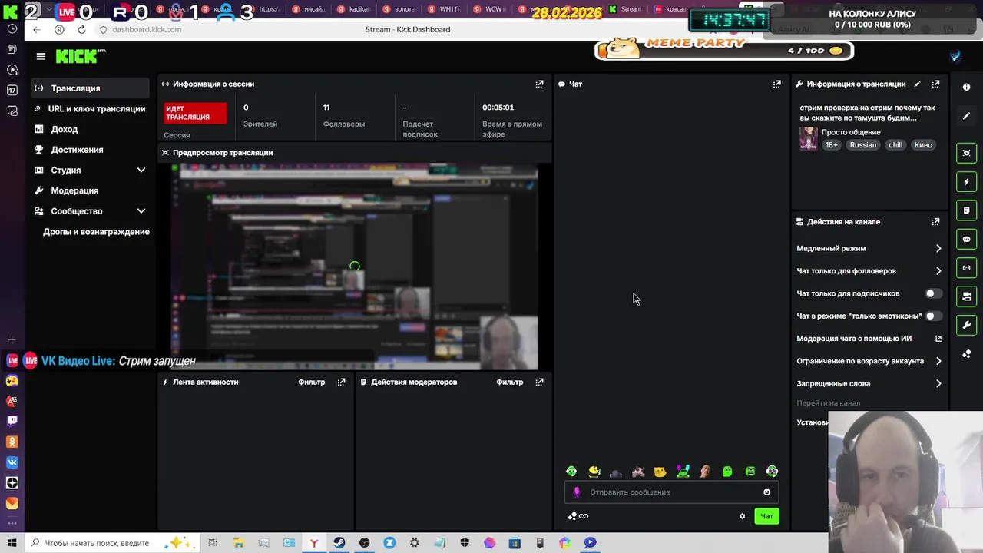Open Дропы и вознаграждение page
Screen dimensions: 983x553
96,231
